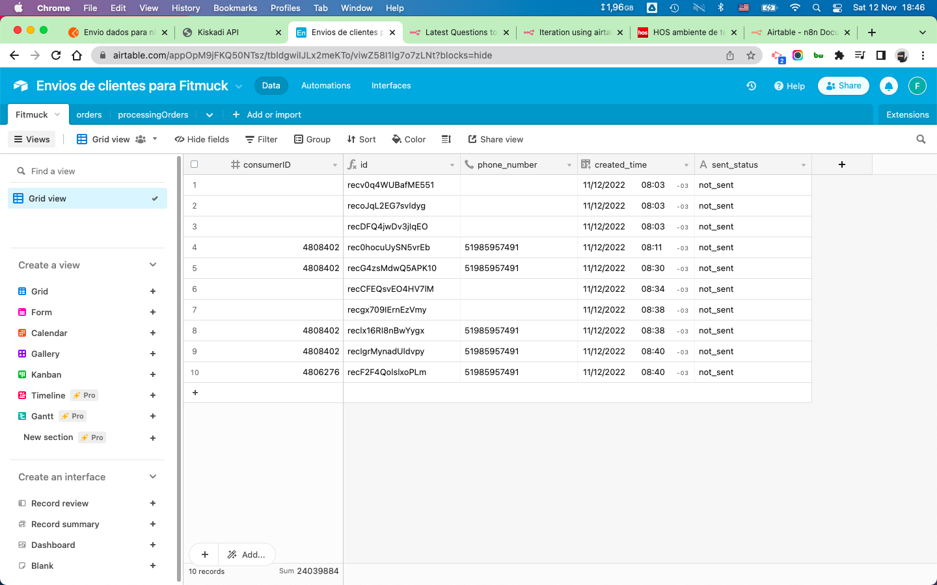Toggle the Views sidebar
This screenshot has width=937, height=585.
[32, 139]
